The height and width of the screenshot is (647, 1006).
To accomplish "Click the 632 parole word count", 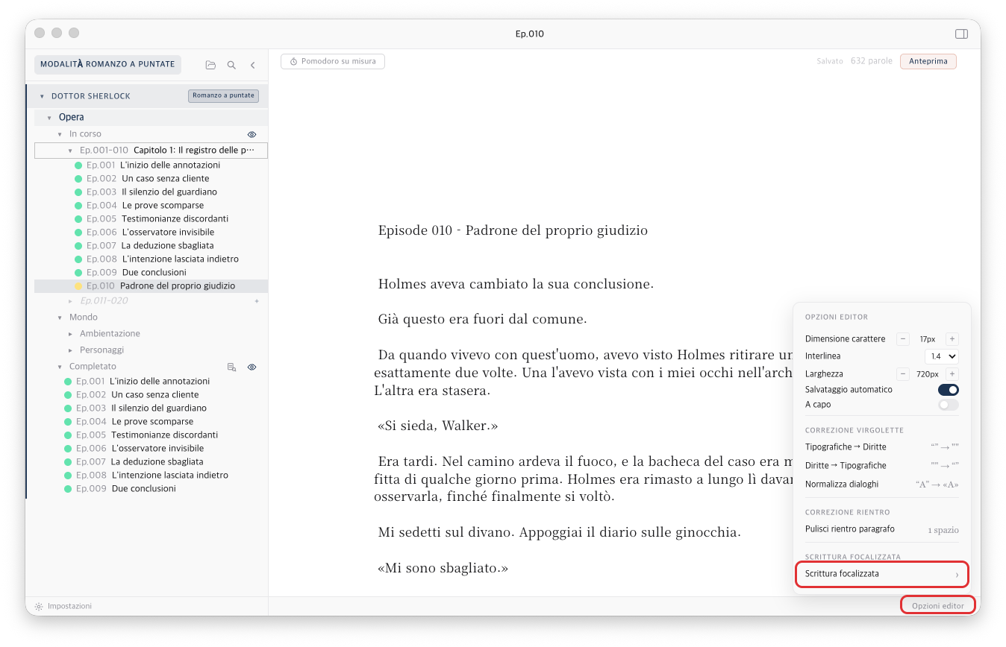I will (871, 61).
